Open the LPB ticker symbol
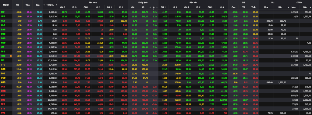This screenshot has width=312, height=115. point(3,16)
